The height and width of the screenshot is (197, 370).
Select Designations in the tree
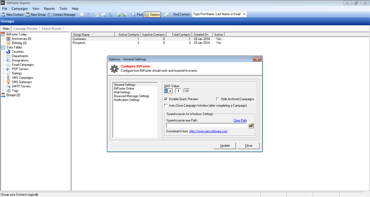[x=20, y=60]
